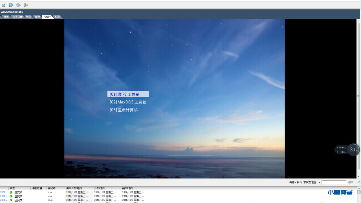Close the recent tasks filter bar

click(359, 182)
